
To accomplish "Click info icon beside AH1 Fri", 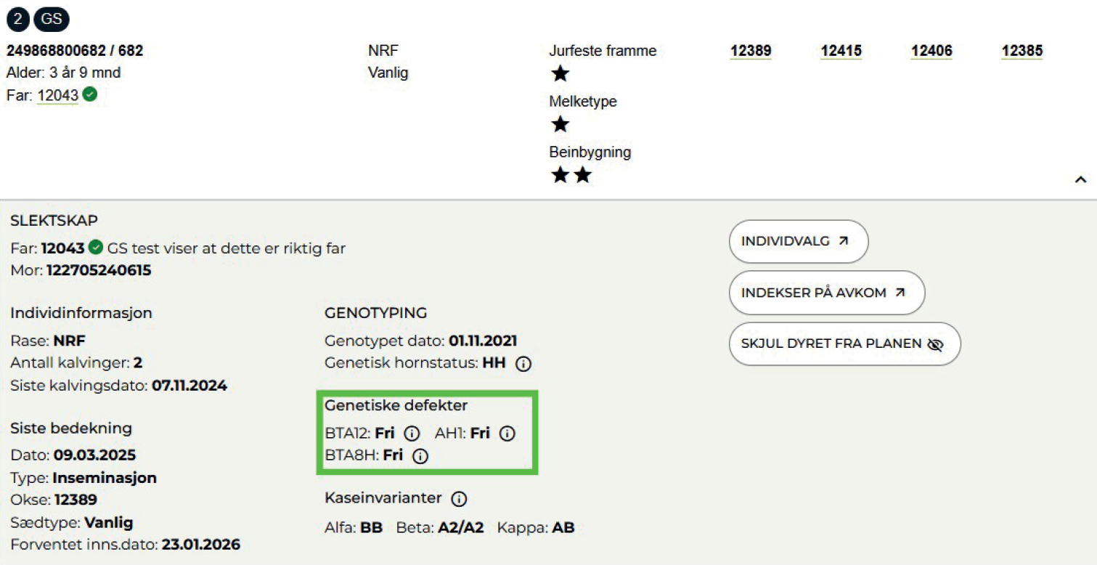I will point(507,434).
